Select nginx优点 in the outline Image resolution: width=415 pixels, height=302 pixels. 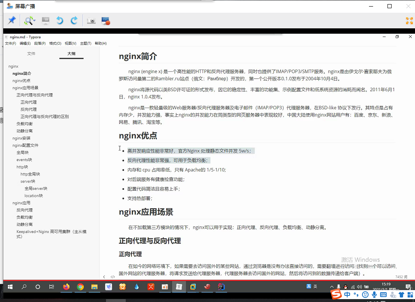21,81
